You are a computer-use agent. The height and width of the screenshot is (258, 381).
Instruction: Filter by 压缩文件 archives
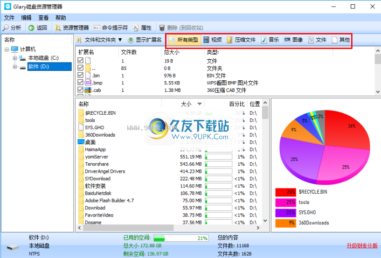tap(241, 40)
